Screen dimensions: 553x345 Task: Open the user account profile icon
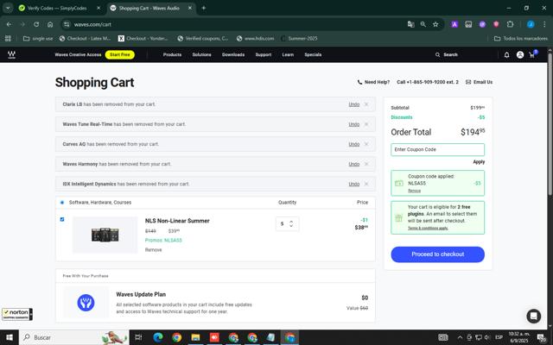click(x=520, y=55)
